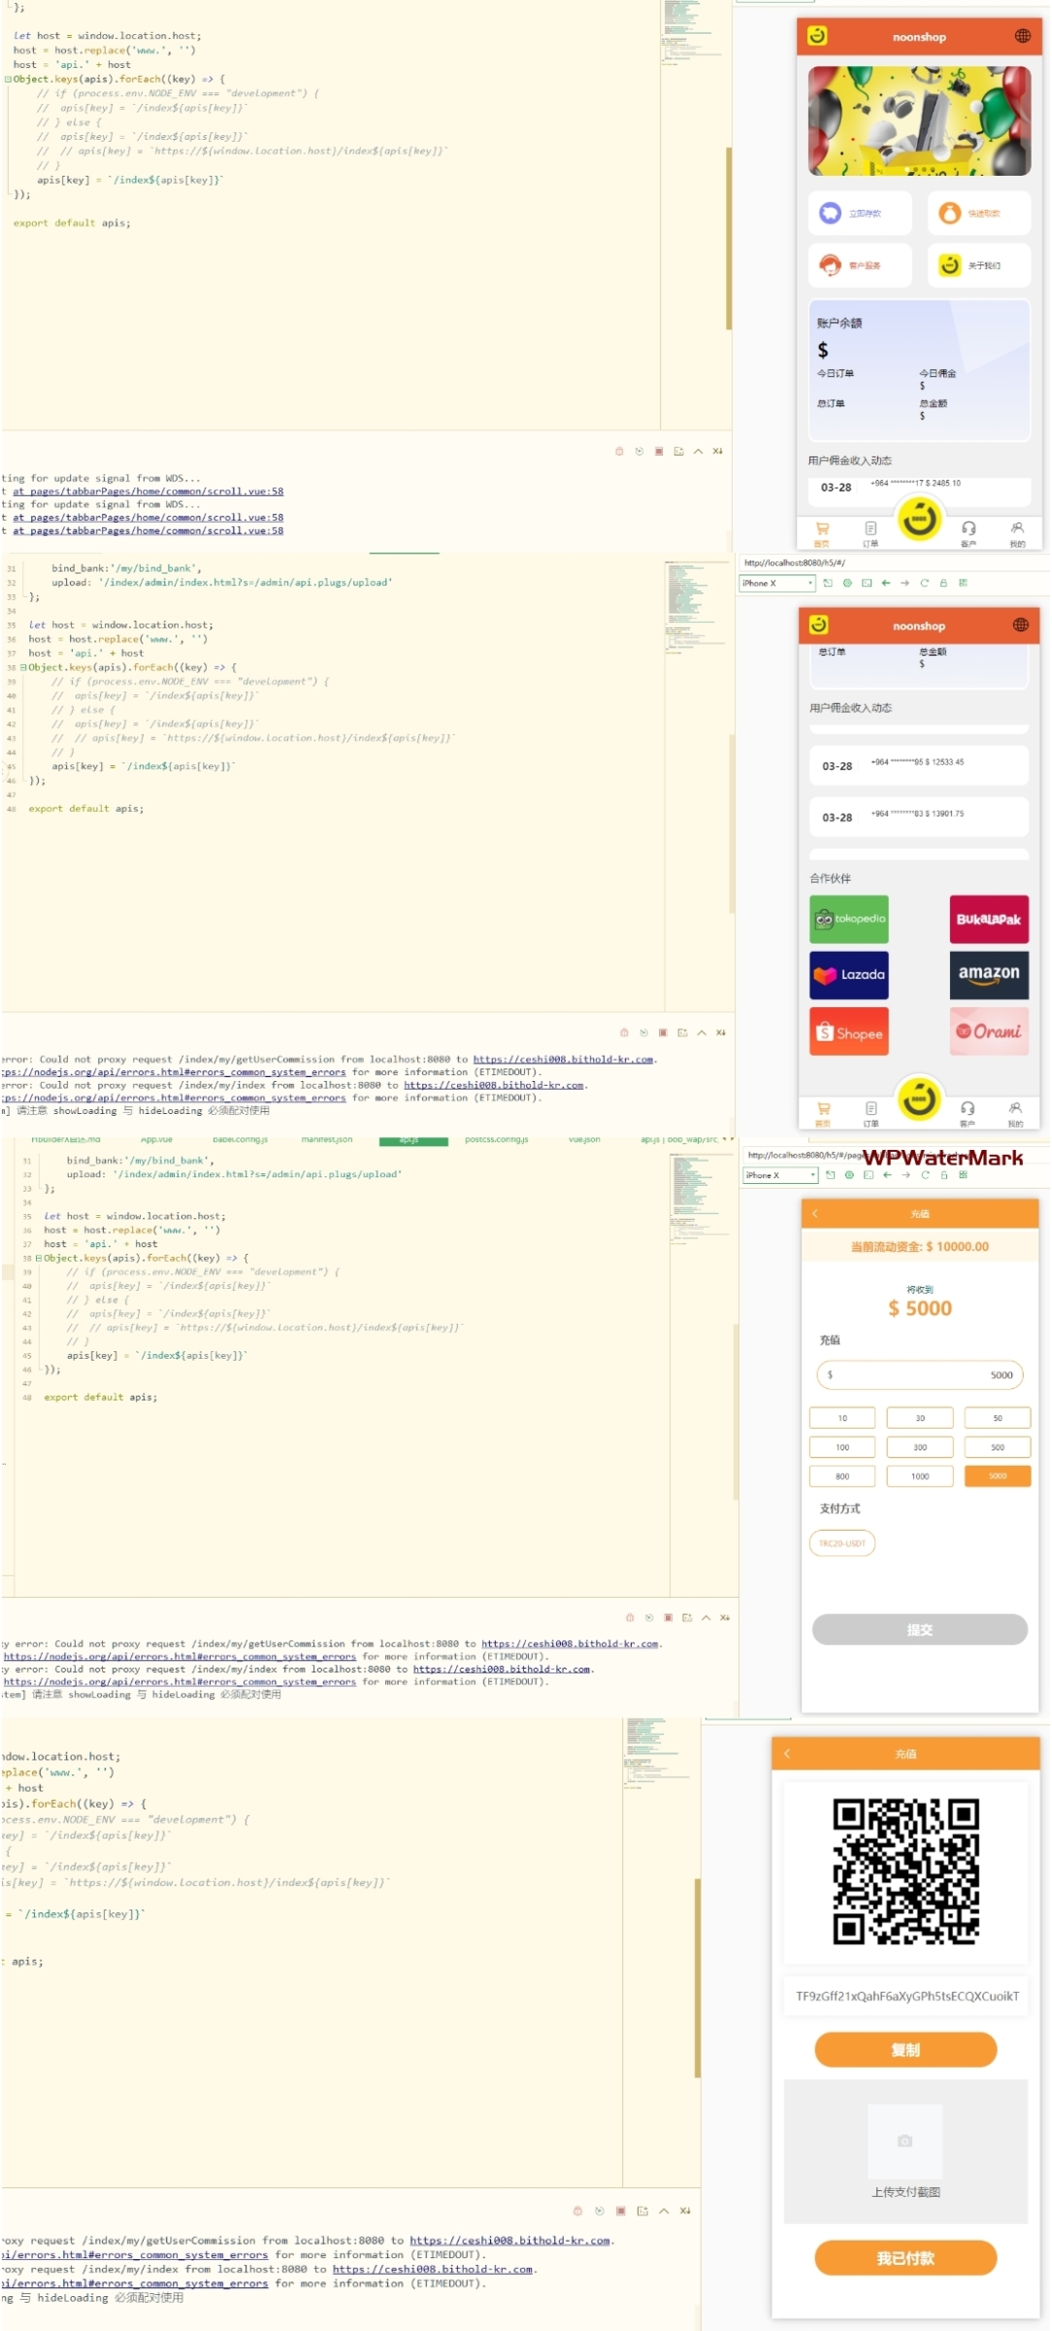1052x2331 pixels.
Task: Click the QR code icon in first preview toolbar
Action: 963,583
